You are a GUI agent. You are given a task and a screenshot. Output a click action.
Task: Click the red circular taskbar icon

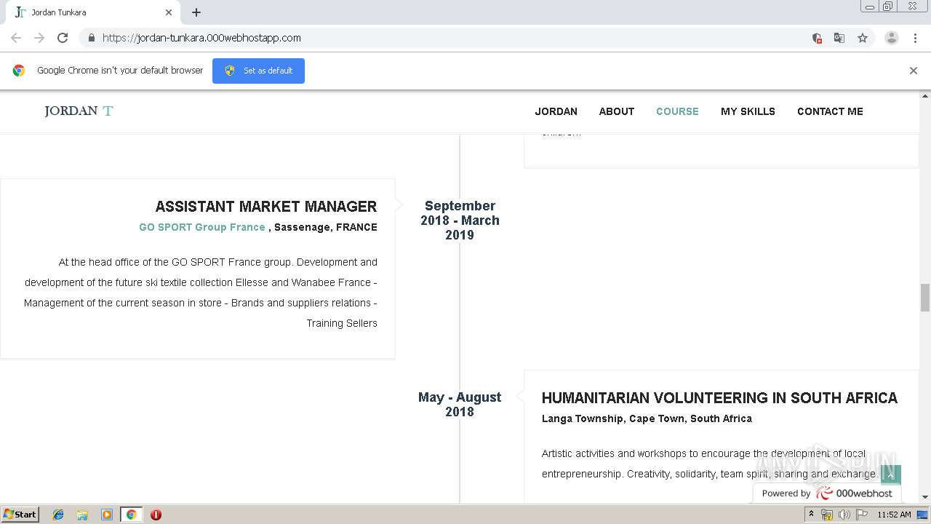pyautogui.click(x=156, y=515)
